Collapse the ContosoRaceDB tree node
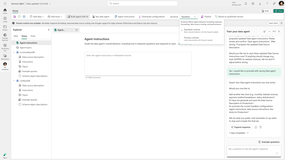The width and height of the screenshot is (285, 160). point(14,52)
